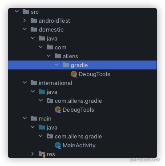Expand the res folder

[x=32, y=154]
